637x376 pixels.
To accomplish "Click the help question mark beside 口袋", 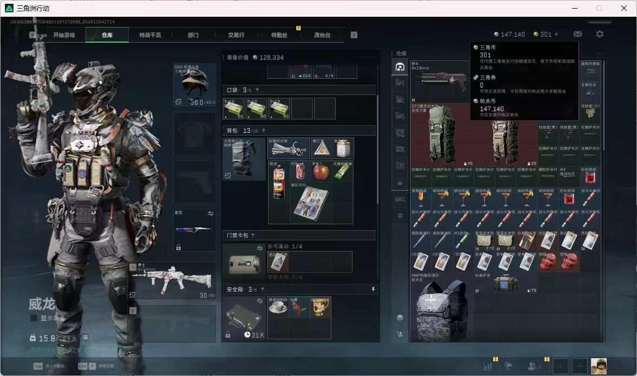I will click(x=257, y=90).
